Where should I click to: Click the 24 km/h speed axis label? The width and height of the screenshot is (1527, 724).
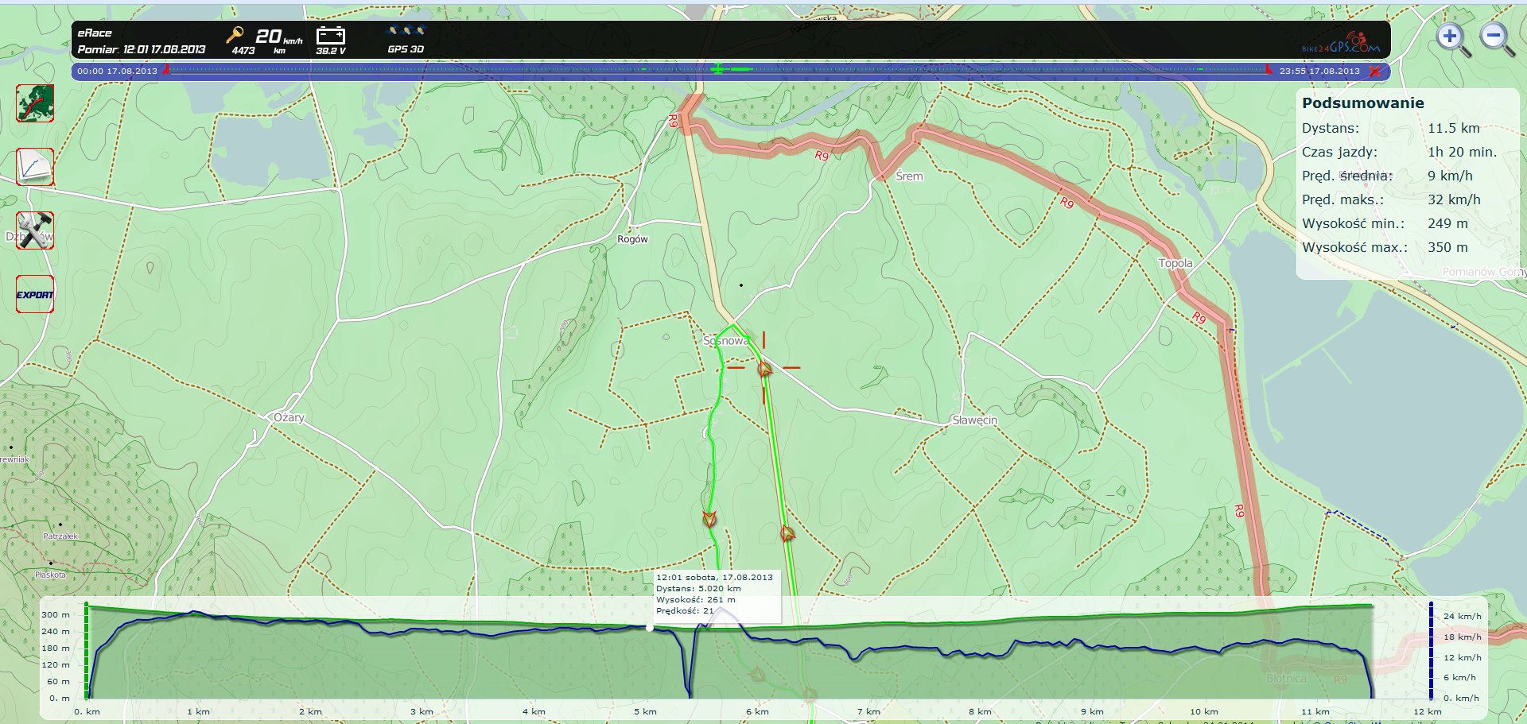(1462, 616)
